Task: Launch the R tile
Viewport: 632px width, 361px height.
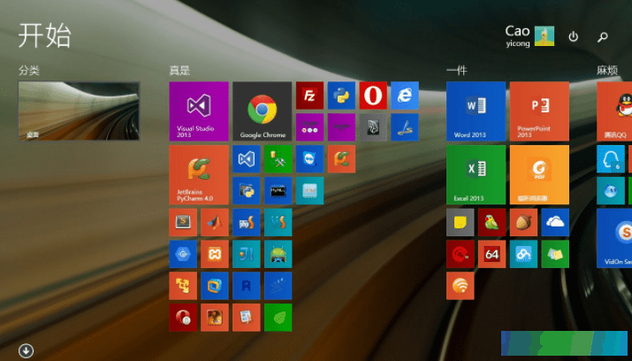Action: pos(247,286)
